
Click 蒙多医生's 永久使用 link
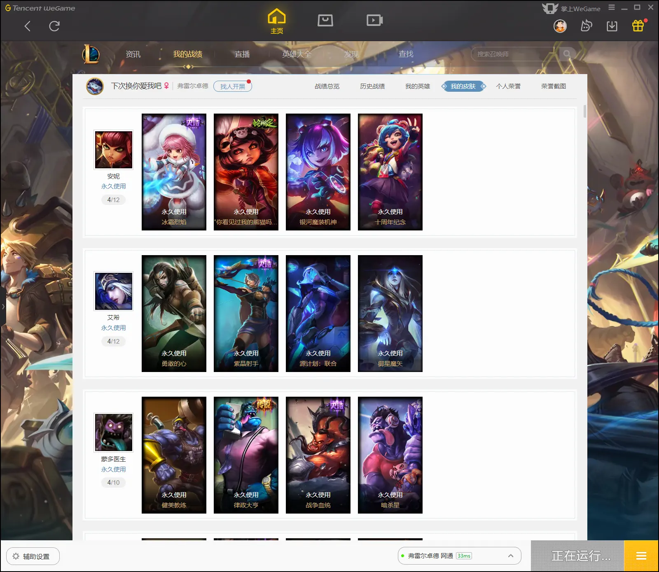[114, 470]
